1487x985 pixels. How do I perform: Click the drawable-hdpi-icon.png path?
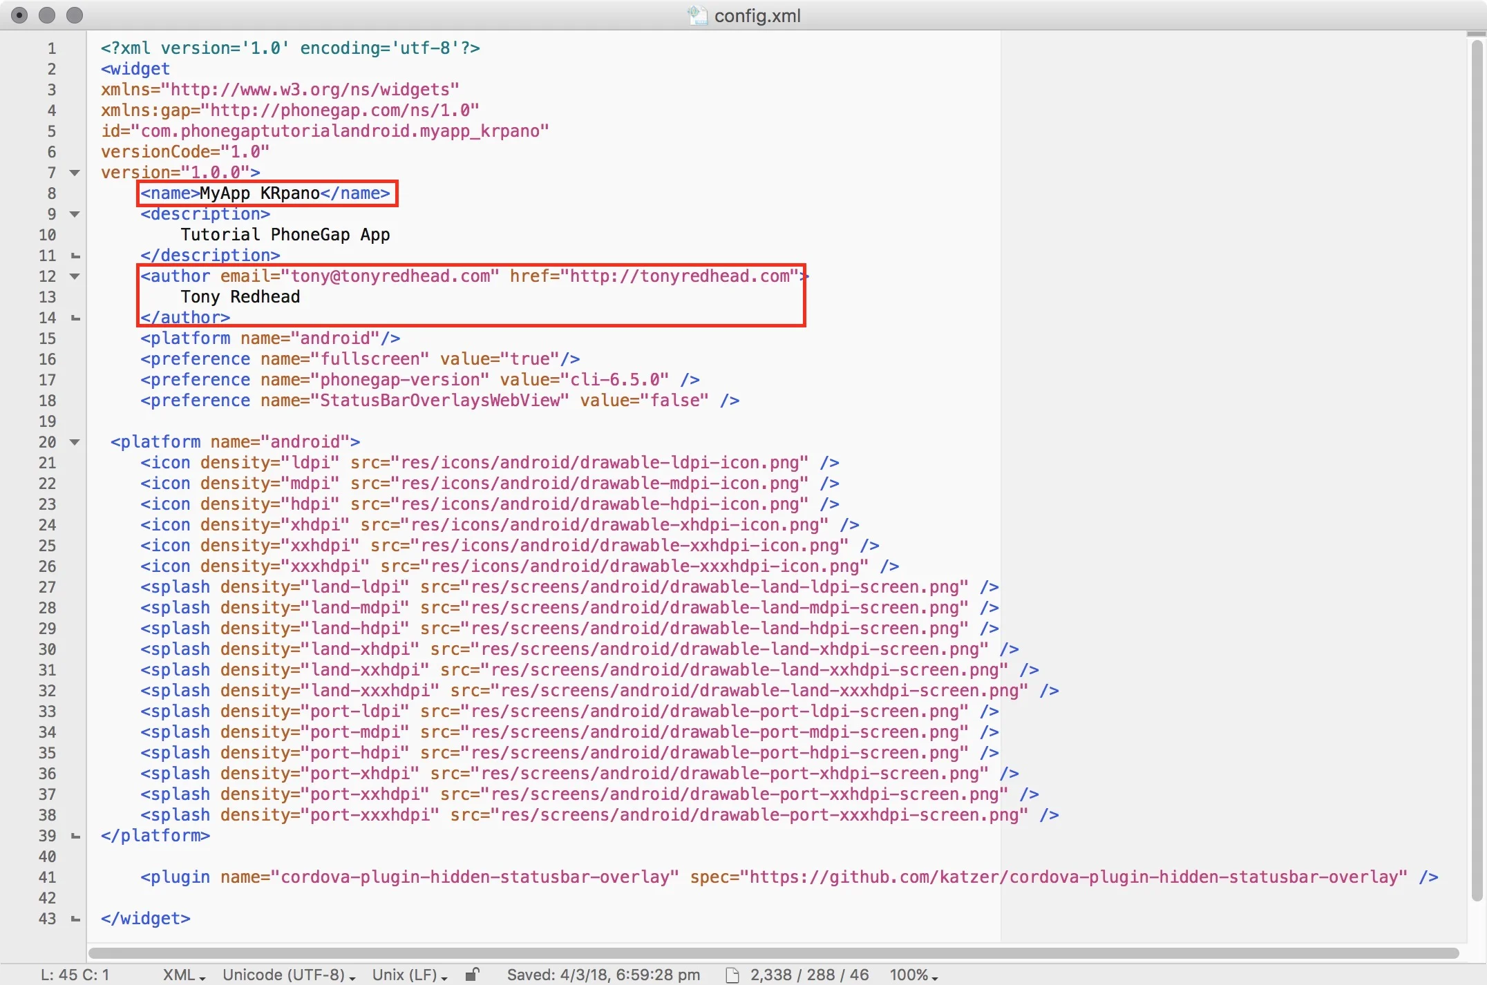[x=600, y=504]
